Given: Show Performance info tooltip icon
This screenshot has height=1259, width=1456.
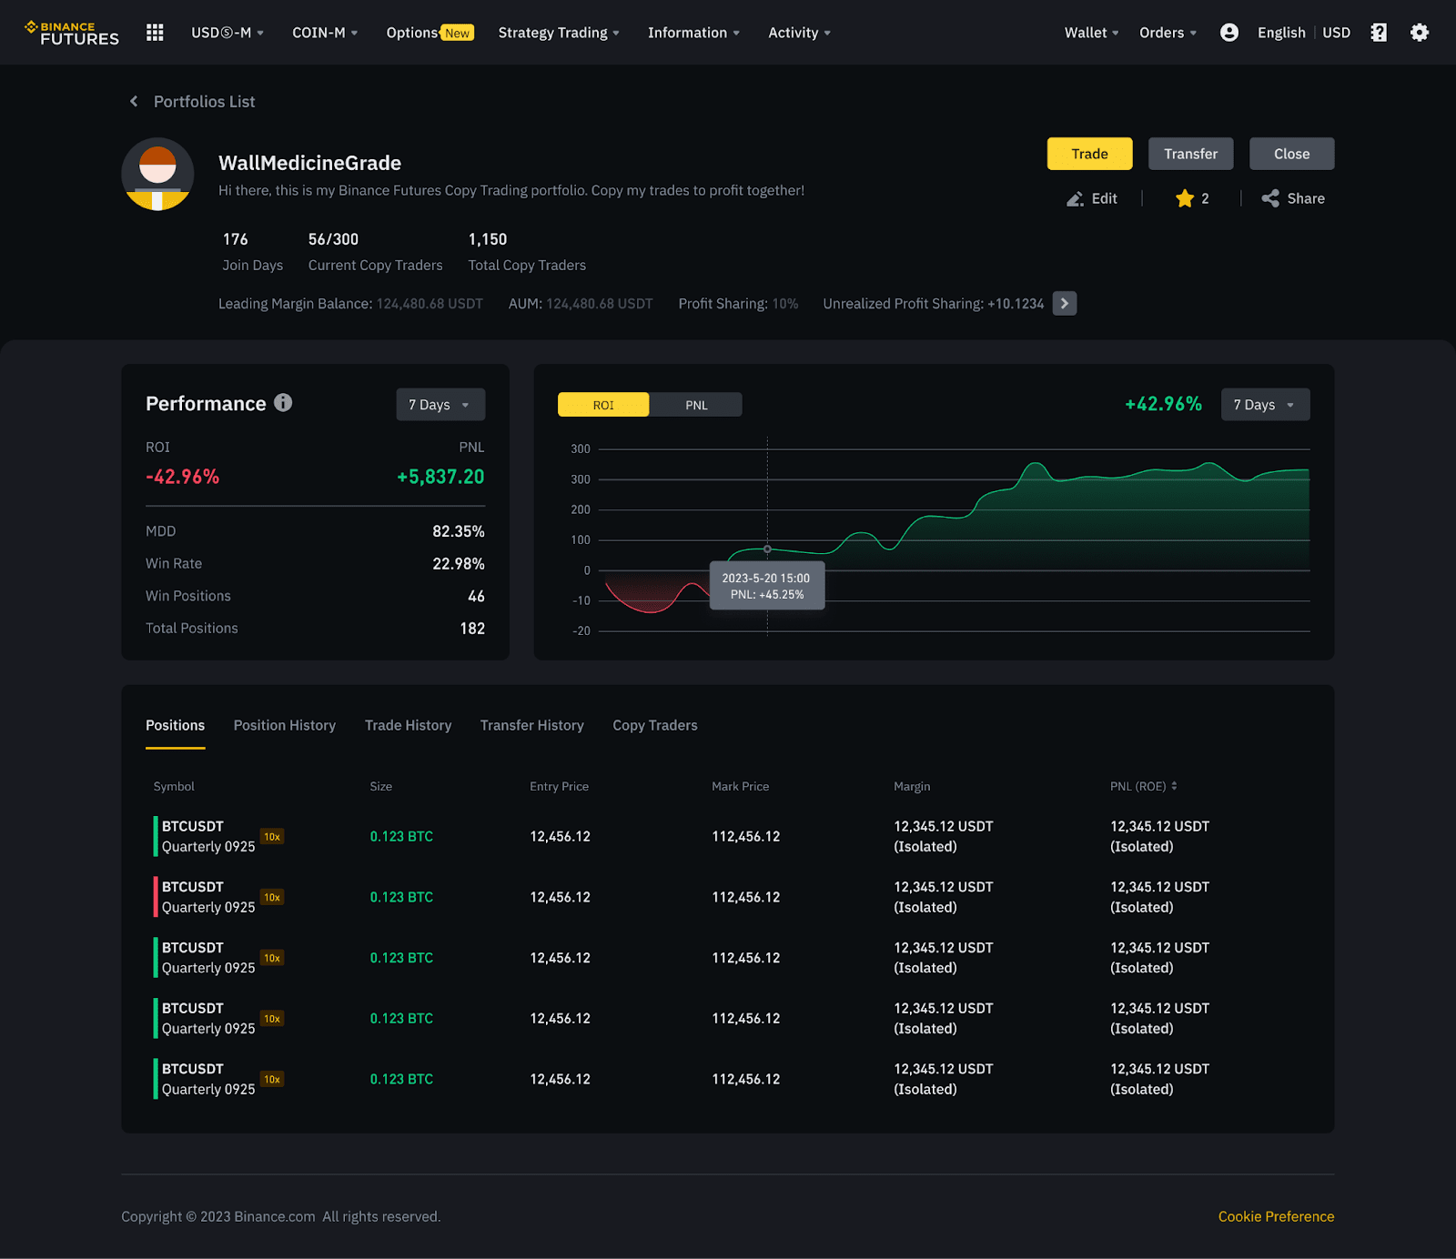Looking at the screenshot, I should (x=283, y=402).
